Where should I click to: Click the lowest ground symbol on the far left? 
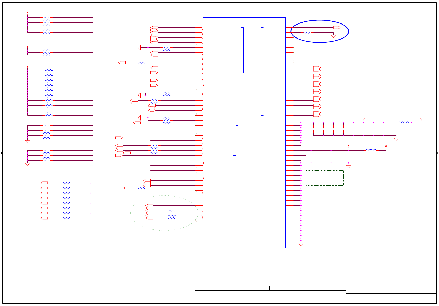click(27, 164)
